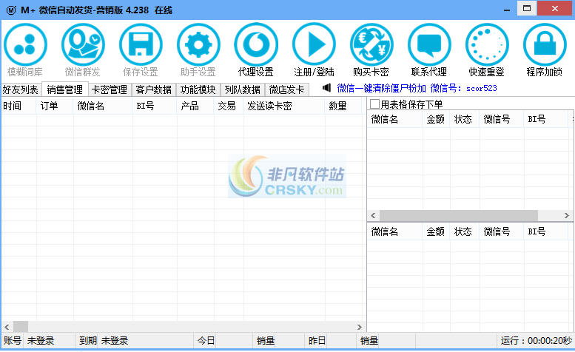Click the 今日 status bar entry

point(206,341)
